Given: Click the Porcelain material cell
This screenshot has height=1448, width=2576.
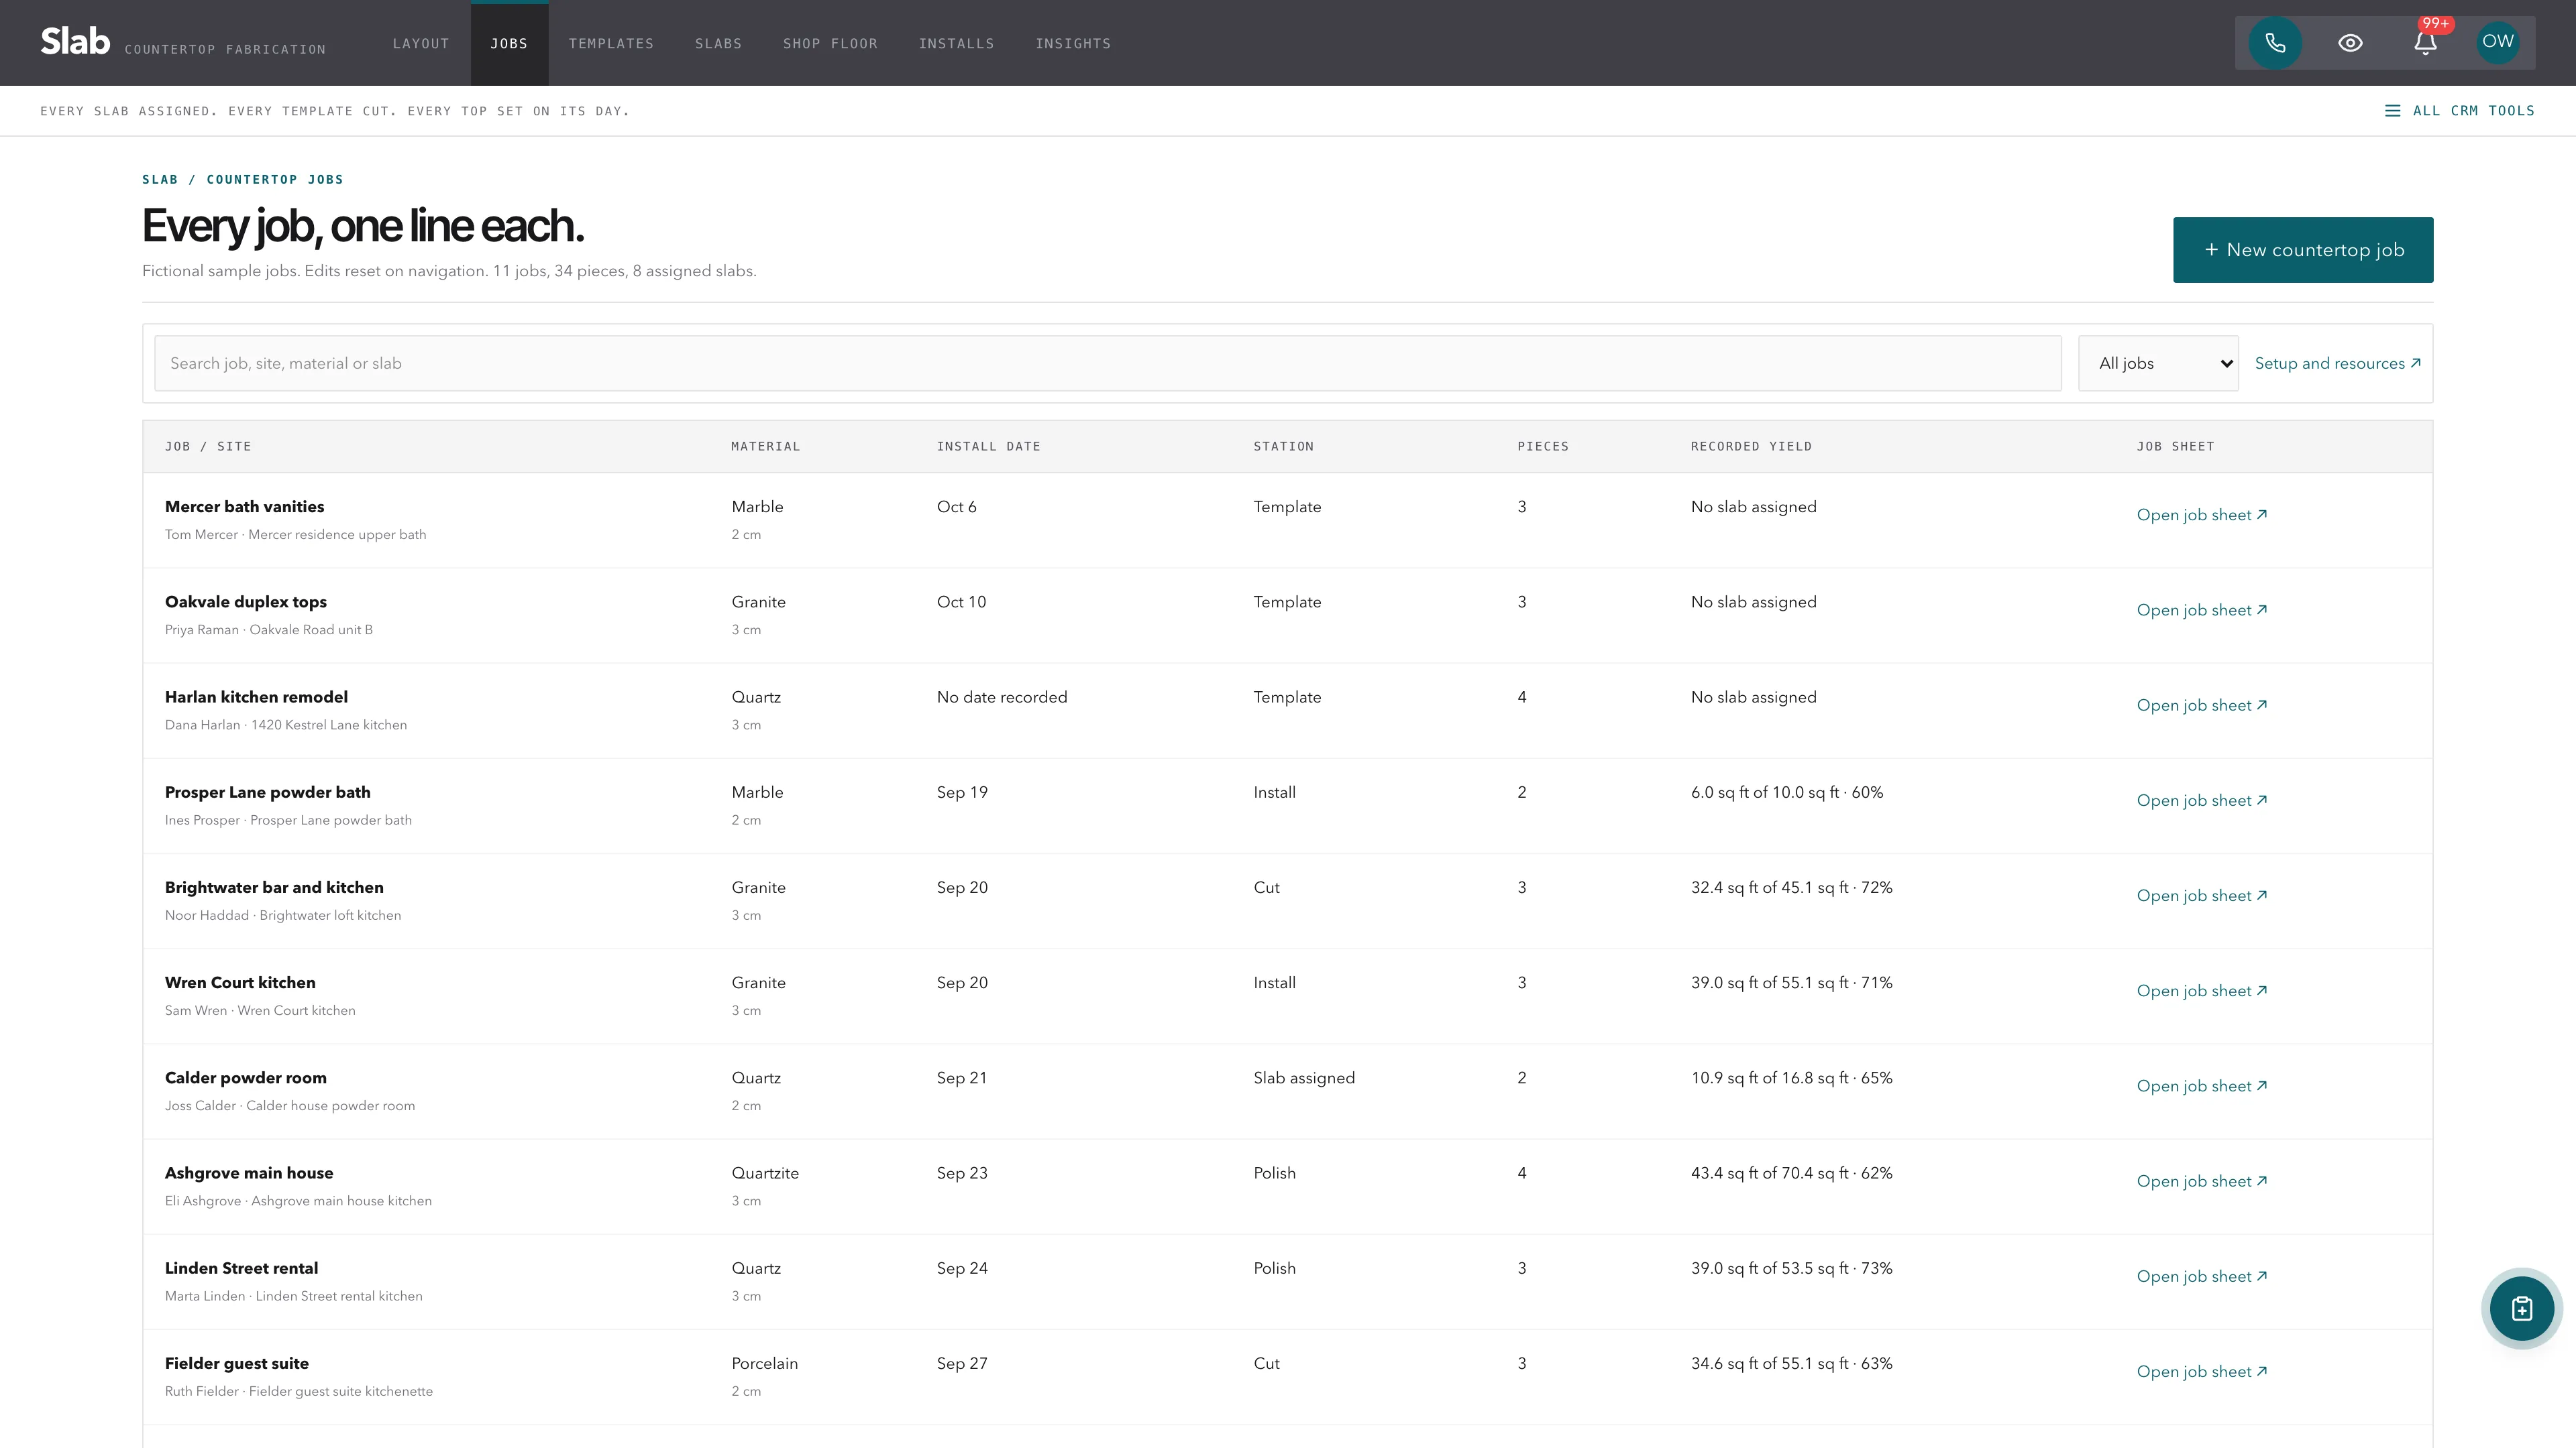Looking at the screenshot, I should click(764, 1363).
